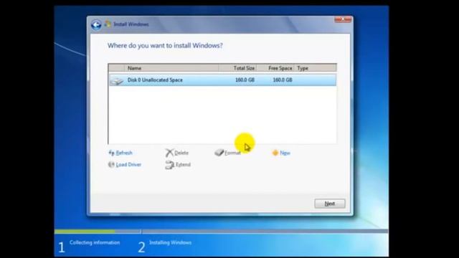
Task: Click the Installing Windows step label
Action: 171,242
